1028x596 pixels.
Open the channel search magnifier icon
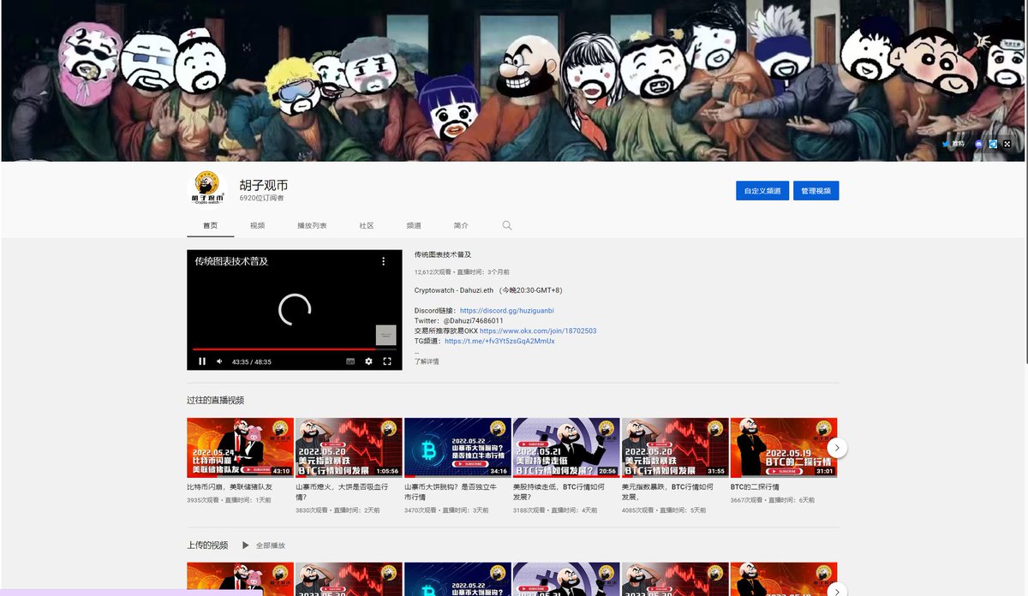click(x=507, y=225)
